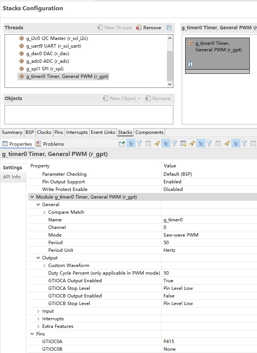Collapse the Threads panel with minimize icon
The width and height of the screenshot is (257, 353).
tap(169, 28)
